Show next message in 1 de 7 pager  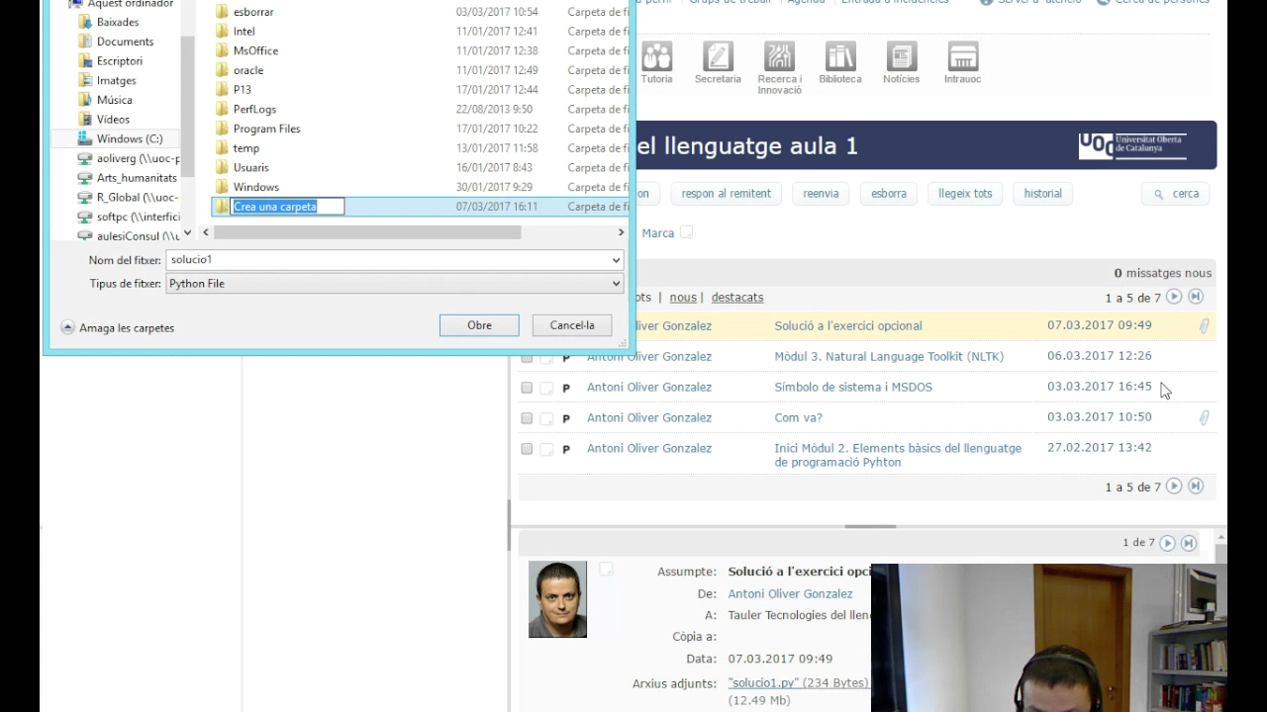pyautogui.click(x=1167, y=543)
